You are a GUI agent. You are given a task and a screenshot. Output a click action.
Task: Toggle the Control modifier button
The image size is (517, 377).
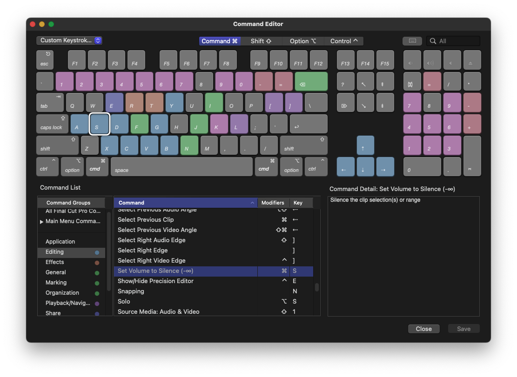343,41
